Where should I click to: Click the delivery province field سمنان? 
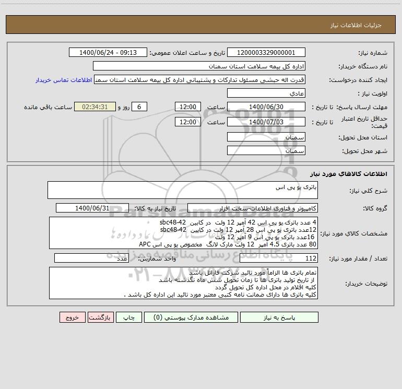pos(266,137)
